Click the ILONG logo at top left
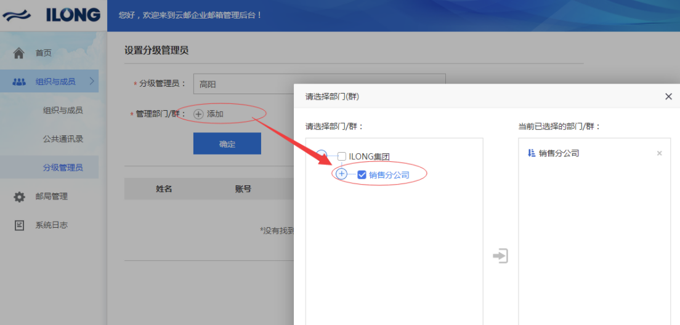 [x=51, y=15]
